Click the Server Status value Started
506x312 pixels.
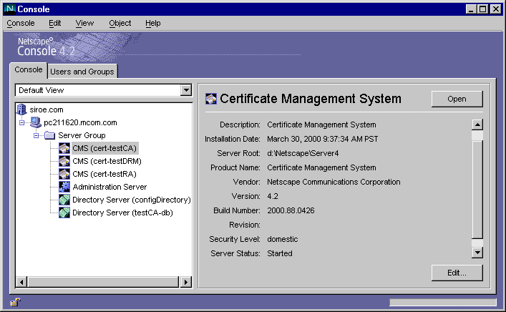279,253
